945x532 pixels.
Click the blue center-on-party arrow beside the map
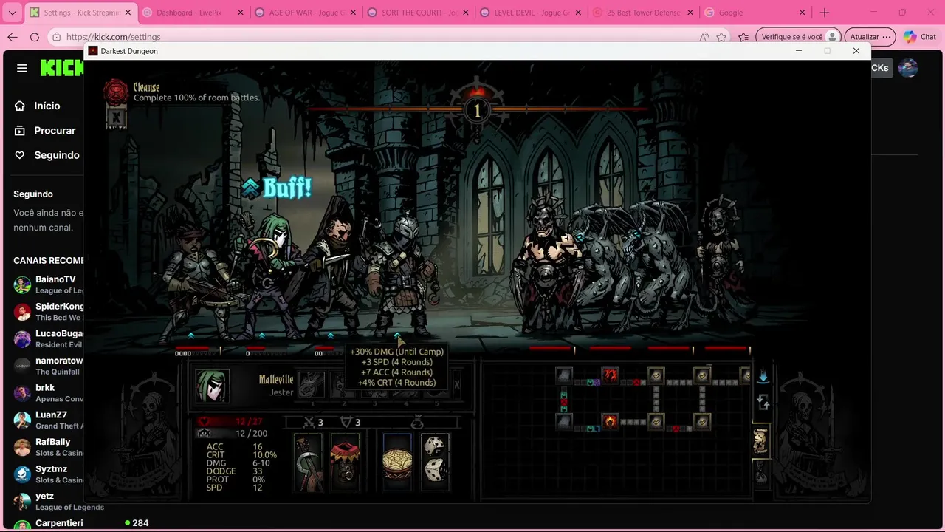tap(763, 377)
